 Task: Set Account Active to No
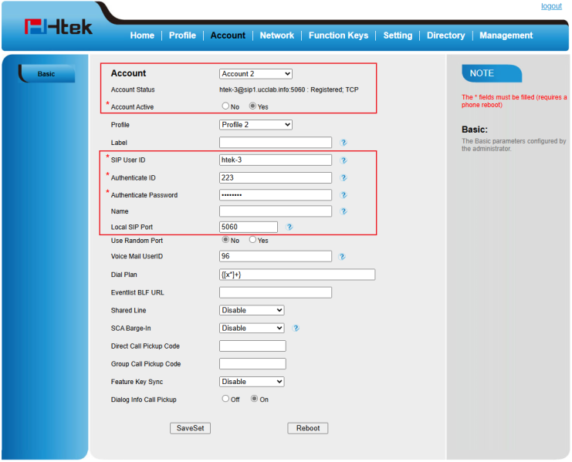pyautogui.click(x=225, y=106)
